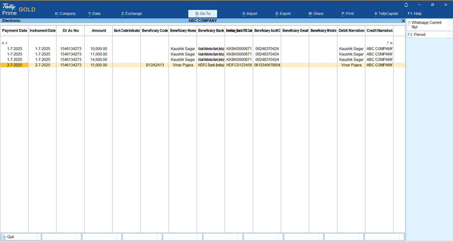
Task: Select the Vinar Pujara beneficiary row
Action: [183, 65]
